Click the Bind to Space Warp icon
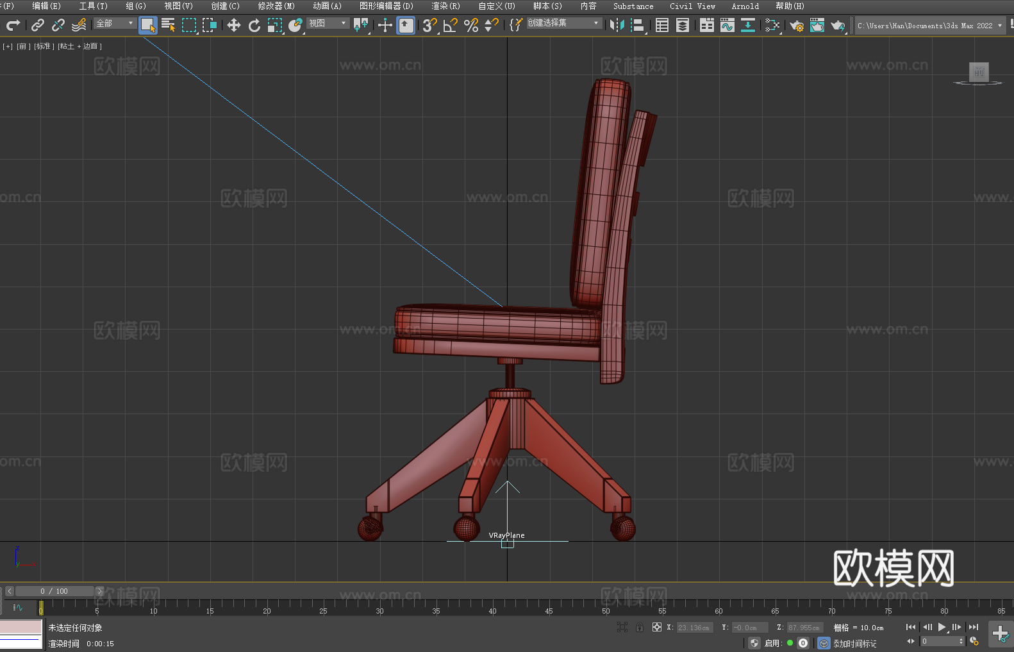1014x652 pixels. 79,25
